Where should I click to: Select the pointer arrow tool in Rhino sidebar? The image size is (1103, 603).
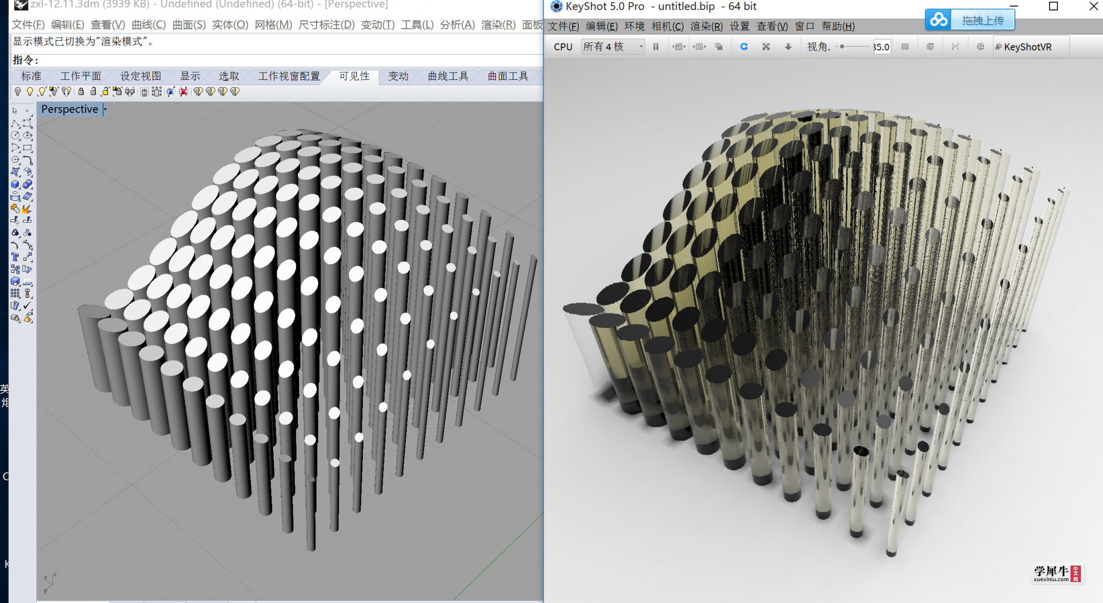[15, 111]
